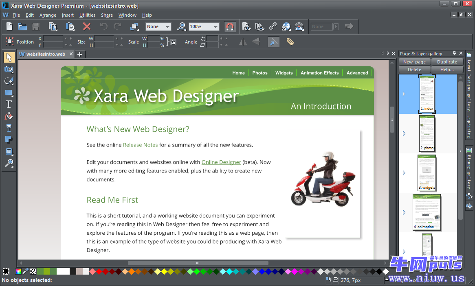
Task: Toggle the scale line widths button
Action: point(273,42)
